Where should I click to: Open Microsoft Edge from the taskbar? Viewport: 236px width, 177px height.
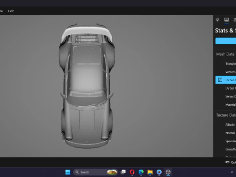[141, 172]
